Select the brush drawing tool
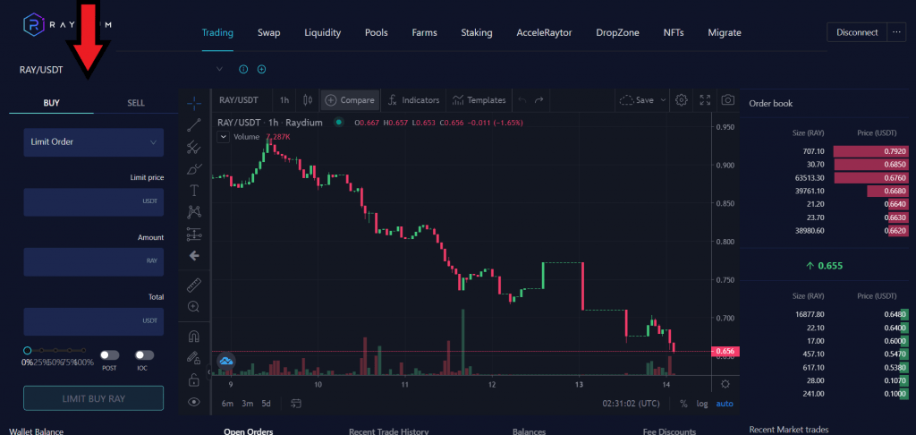 point(194,169)
